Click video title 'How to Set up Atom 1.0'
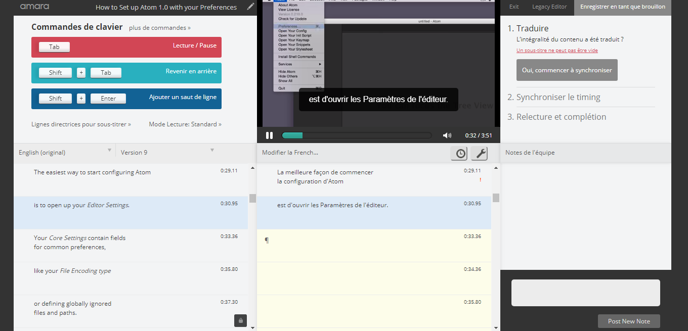 (166, 7)
